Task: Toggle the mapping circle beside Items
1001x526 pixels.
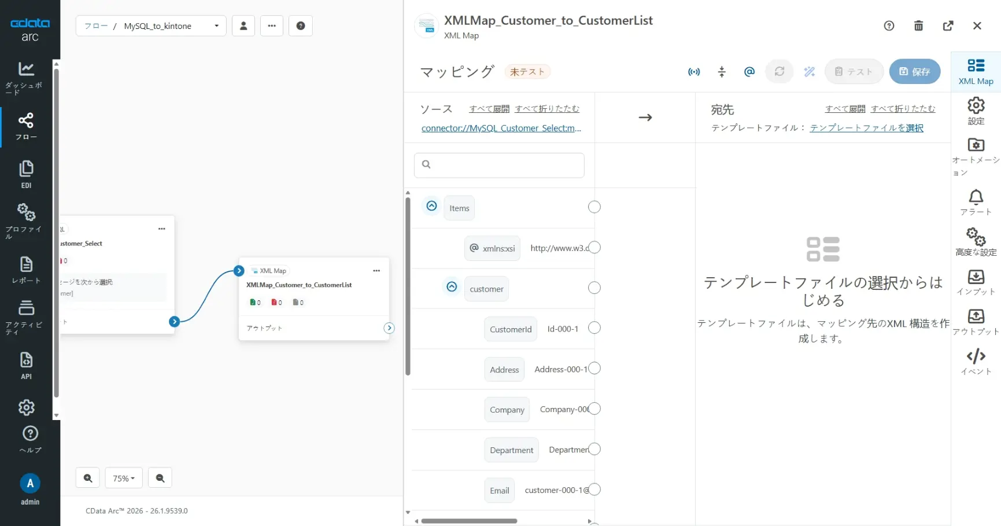Action: click(x=594, y=207)
